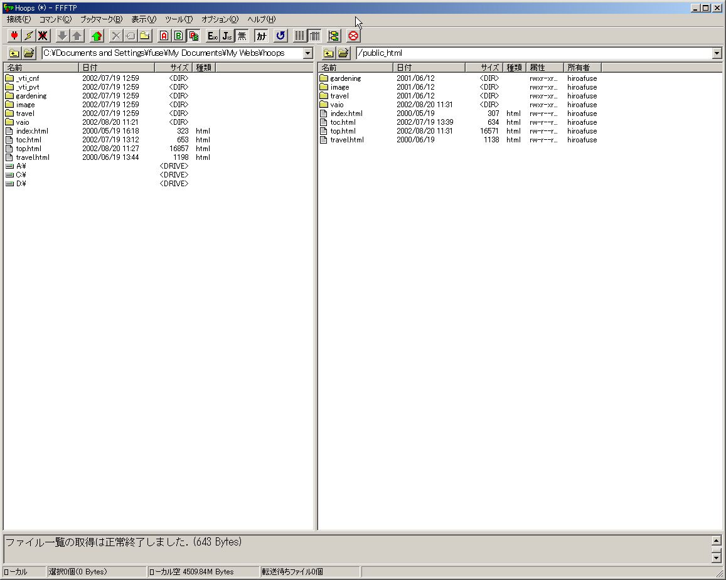Open the ヘルプ(H) menu
This screenshot has width=726, height=580.
click(x=261, y=19)
